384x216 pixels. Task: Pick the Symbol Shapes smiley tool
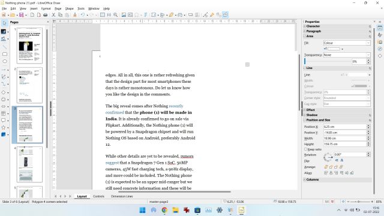(4, 100)
